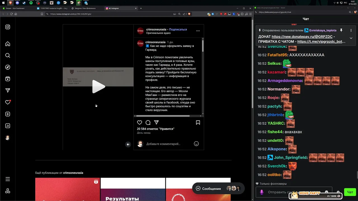The width and height of the screenshot is (358, 201).
Task: Open Brave main hamburger menu
Action: 250,14
